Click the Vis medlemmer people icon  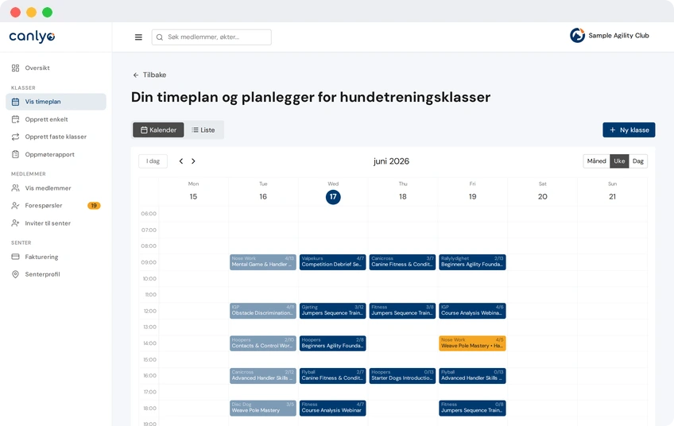click(x=15, y=188)
